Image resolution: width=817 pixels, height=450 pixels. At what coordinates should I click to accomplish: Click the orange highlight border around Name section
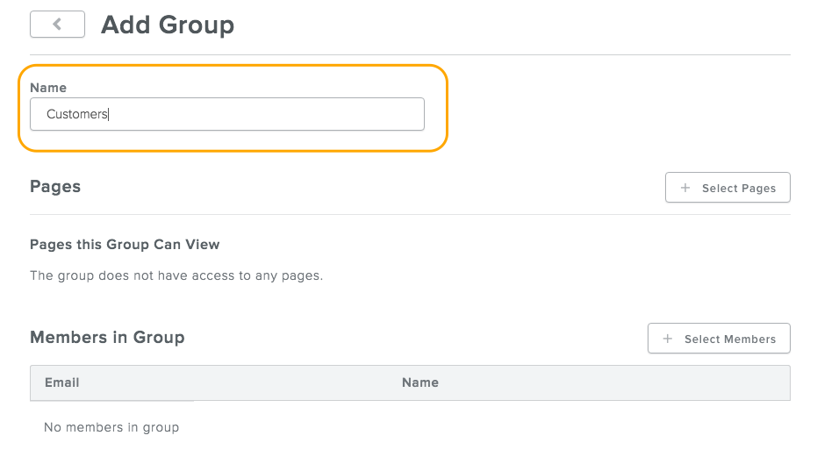pos(448,108)
